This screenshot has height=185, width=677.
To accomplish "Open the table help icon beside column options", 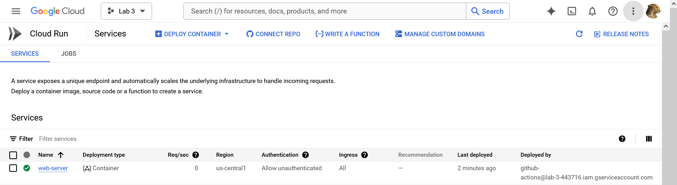I will point(622,139).
